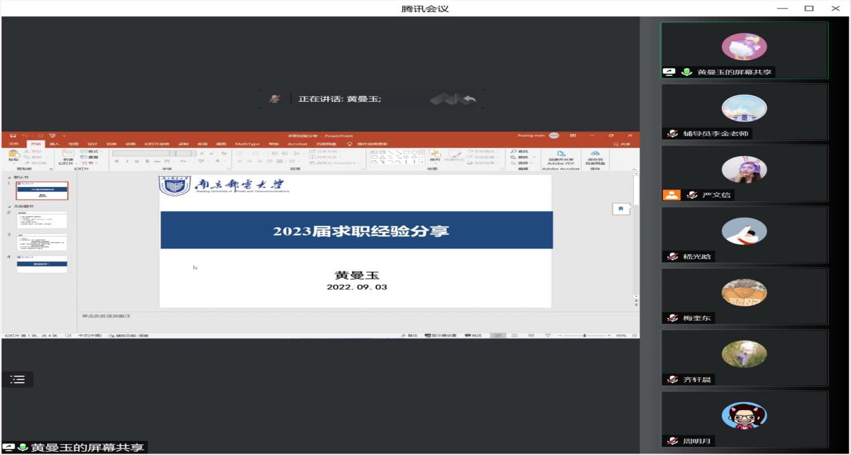Switch to the MathType ribbon tab
This screenshot has height=455, width=851.
click(247, 144)
